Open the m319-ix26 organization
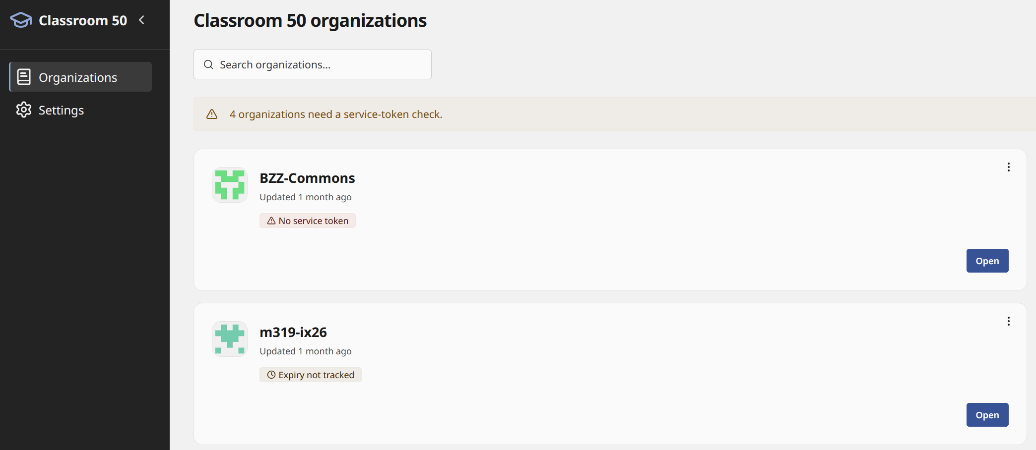This screenshot has height=450, width=1036. coord(987,415)
